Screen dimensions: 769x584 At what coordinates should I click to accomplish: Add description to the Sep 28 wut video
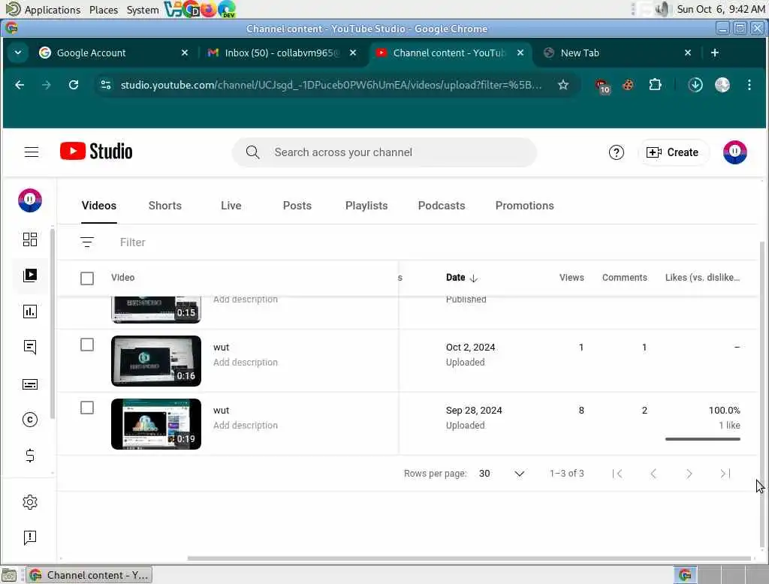[x=246, y=426]
